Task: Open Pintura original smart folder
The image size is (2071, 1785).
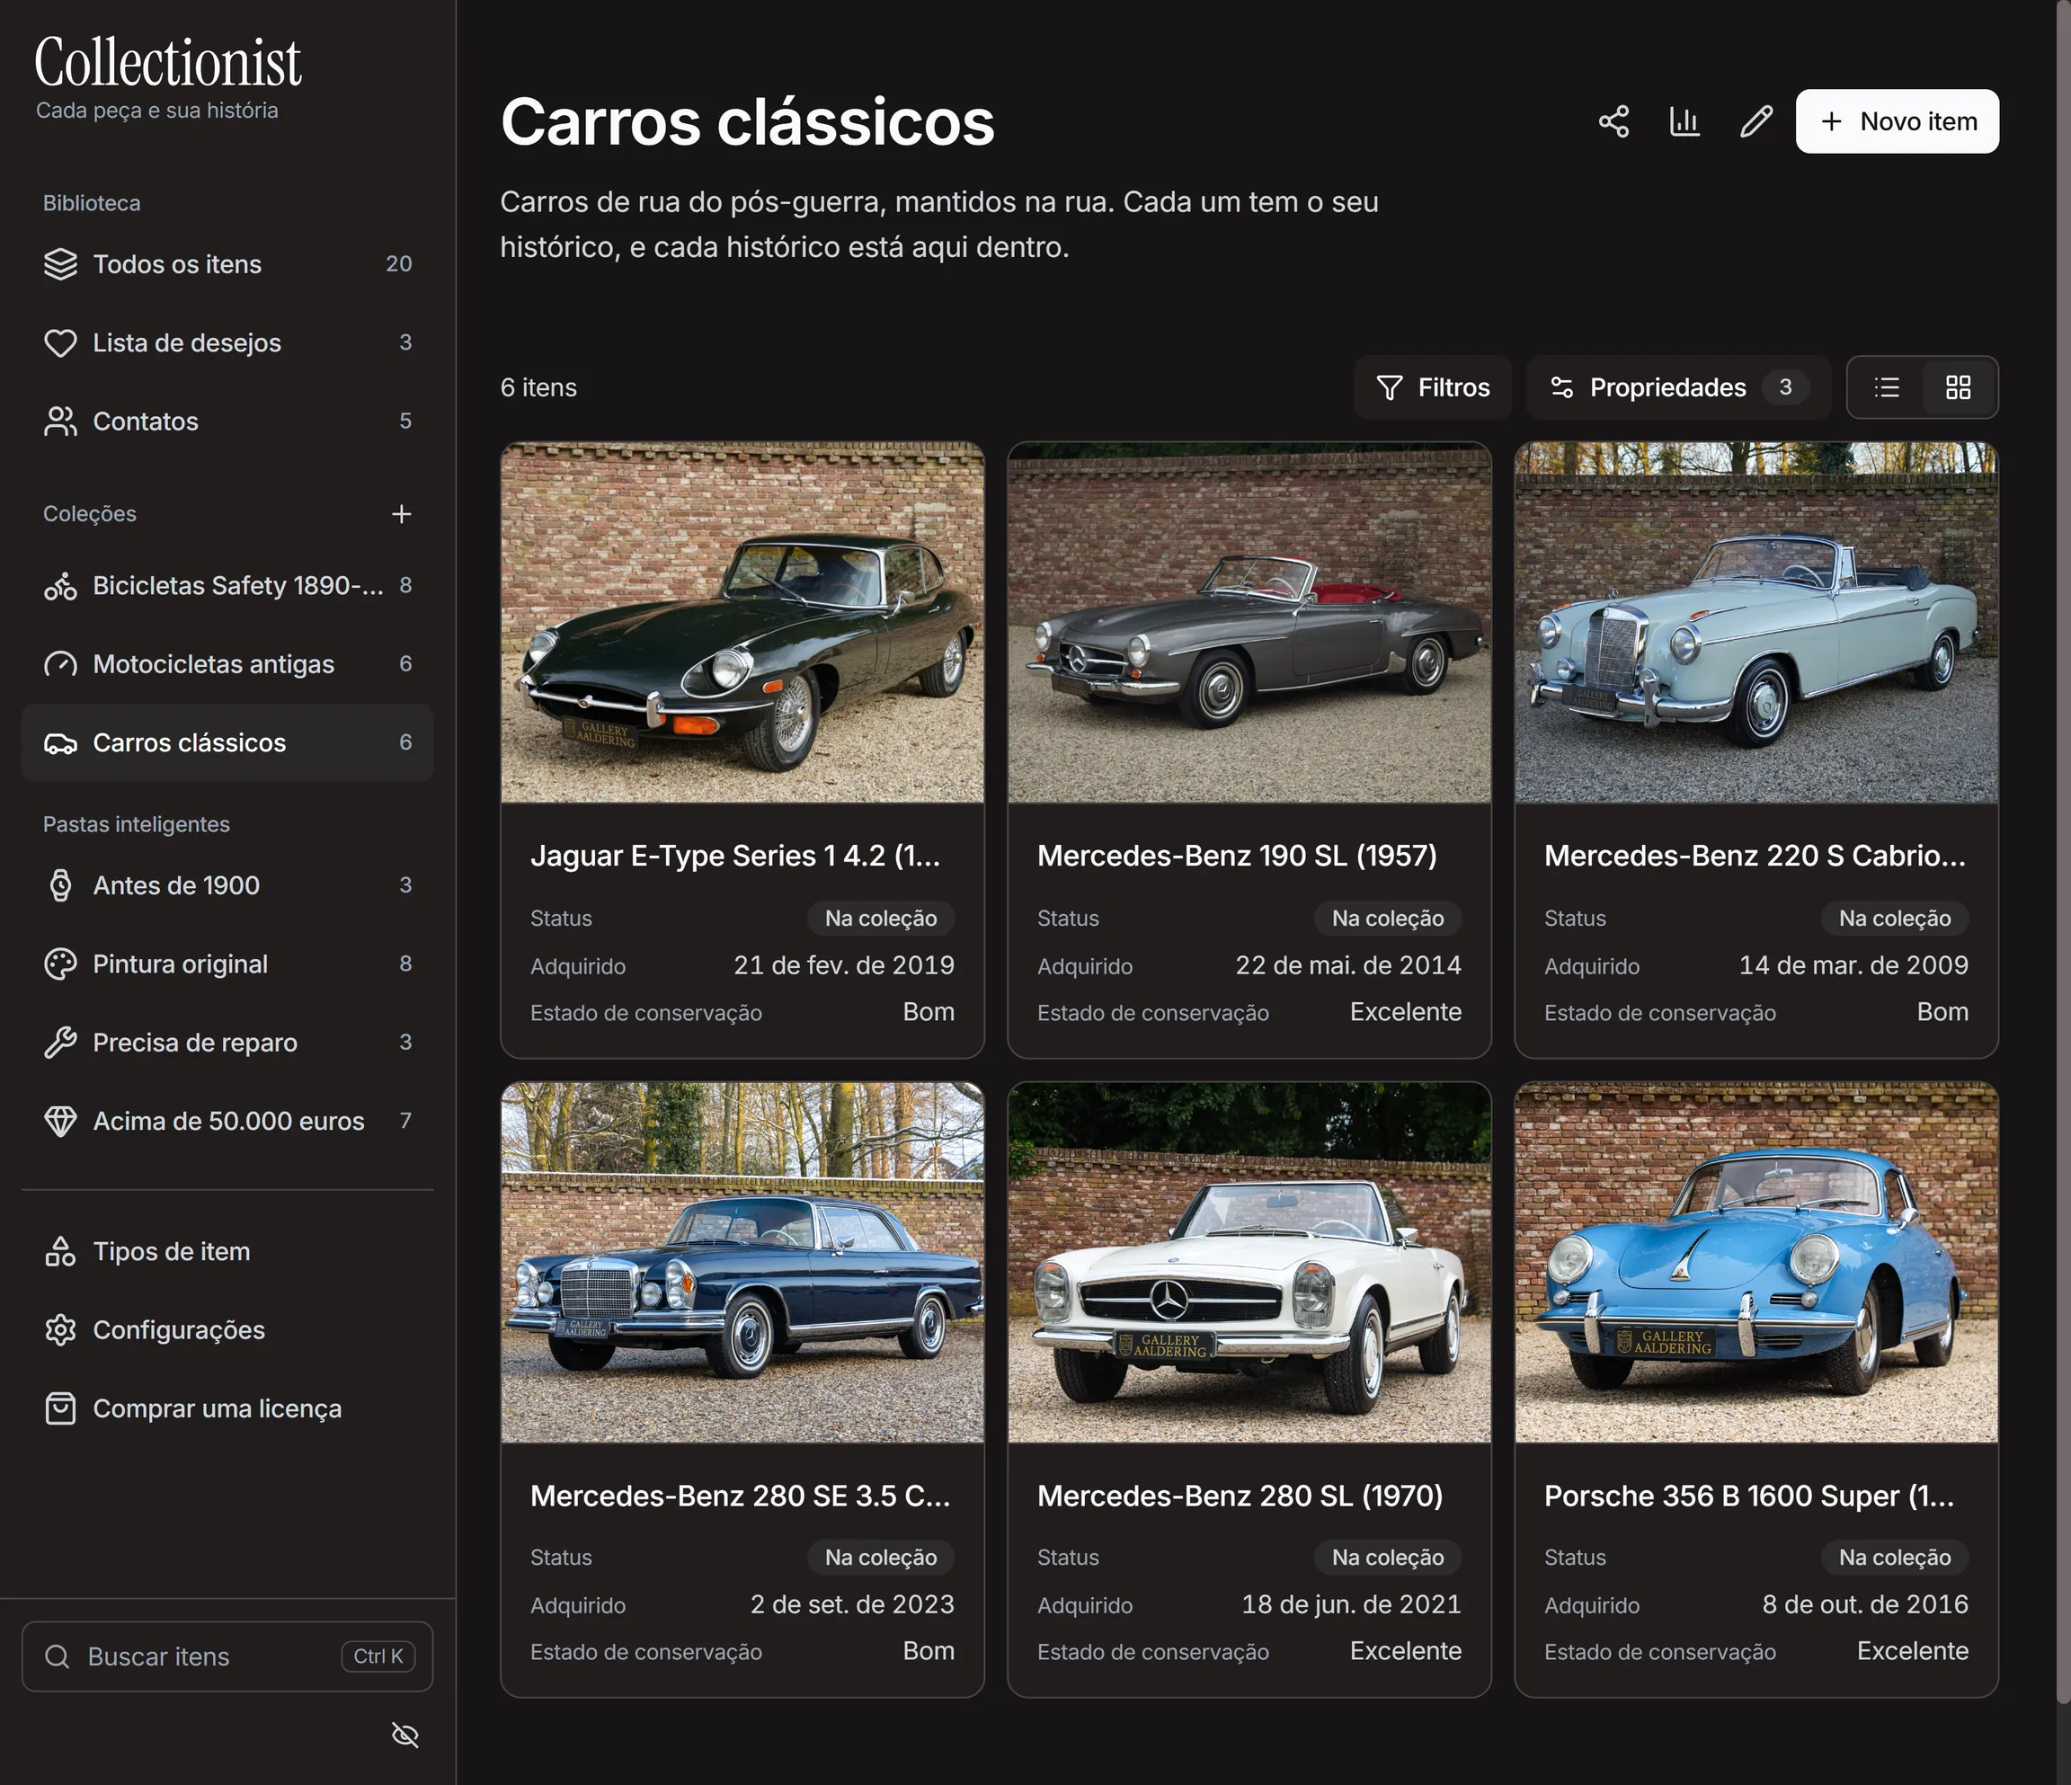Action: click(228, 964)
